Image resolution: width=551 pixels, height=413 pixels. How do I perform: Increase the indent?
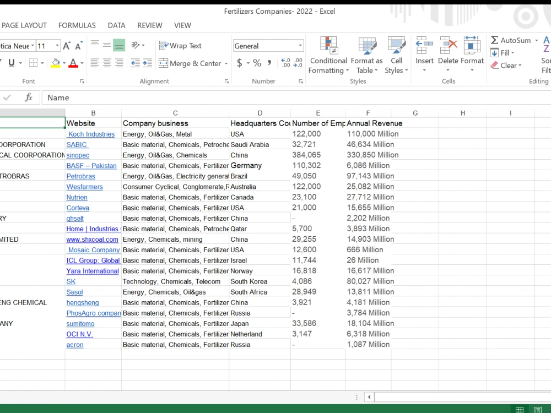pyautogui.click(x=147, y=63)
